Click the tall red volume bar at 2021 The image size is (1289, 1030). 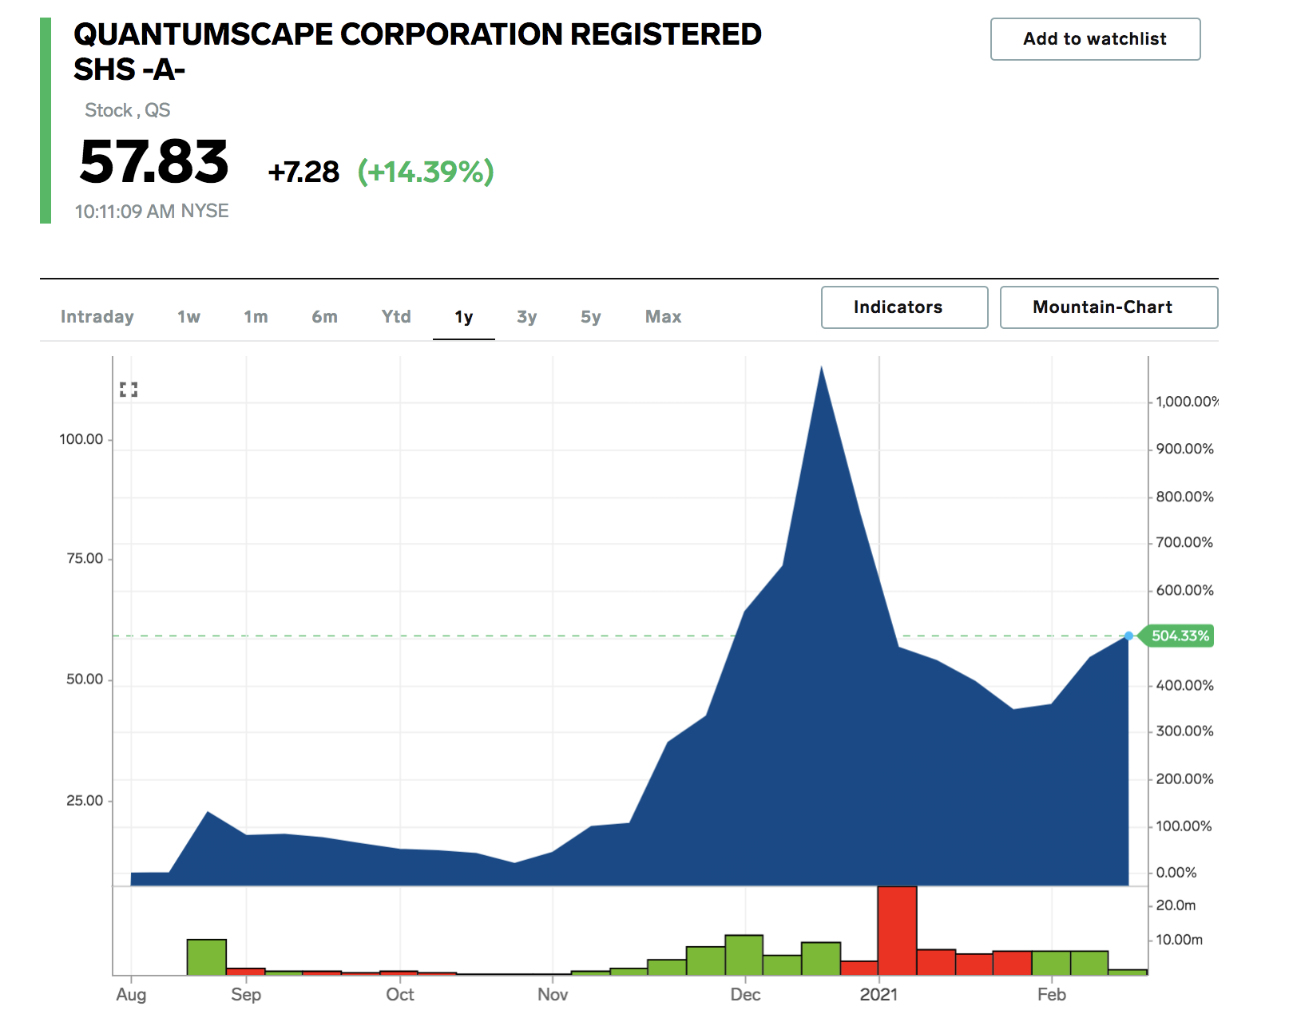click(897, 930)
